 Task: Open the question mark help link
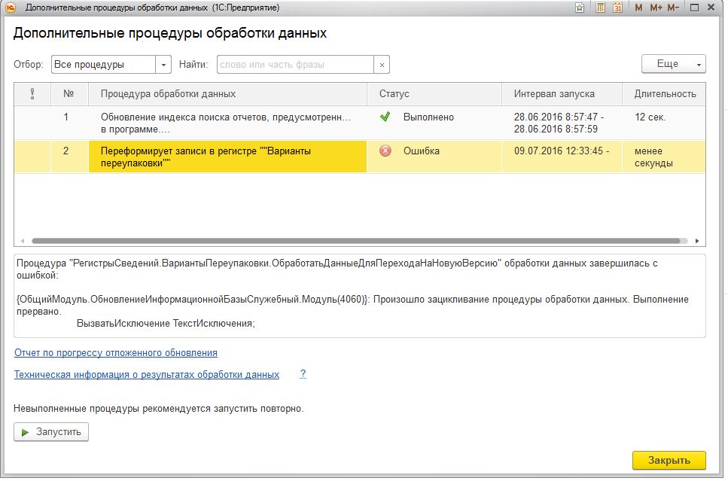[x=303, y=374]
